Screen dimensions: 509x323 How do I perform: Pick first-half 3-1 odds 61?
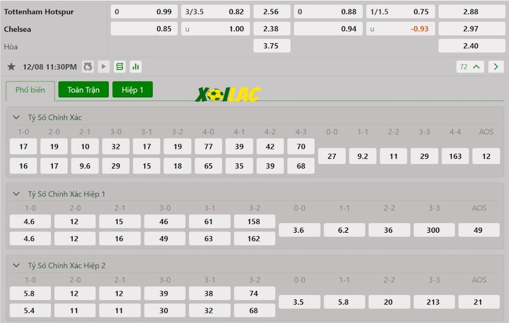tap(210, 221)
